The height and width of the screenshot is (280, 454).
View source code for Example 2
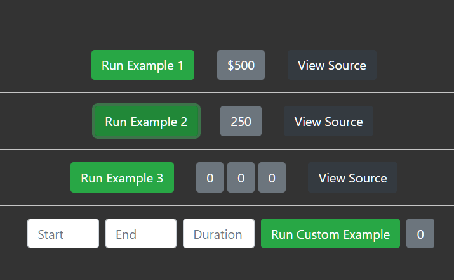(x=328, y=122)
